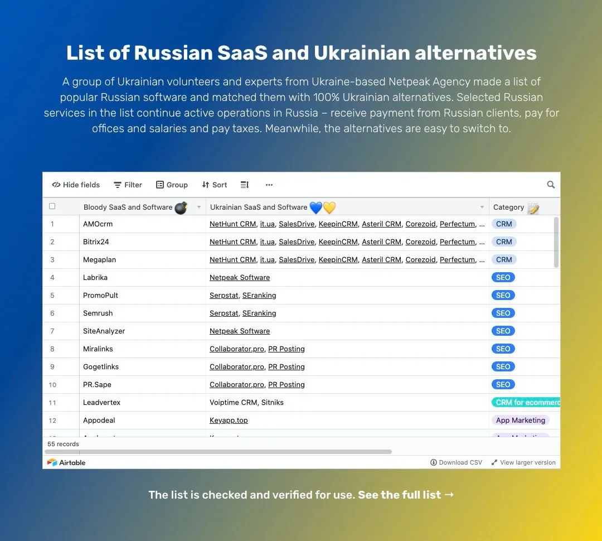Click the Airtable logo

tap(66, 462)
